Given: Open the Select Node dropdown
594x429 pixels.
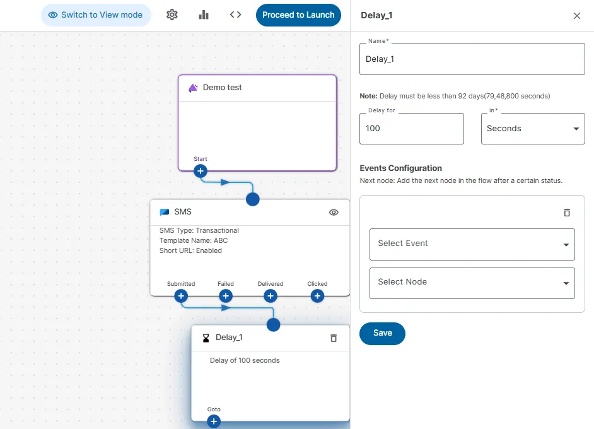Looking at the screenshot, I should 472,283.
